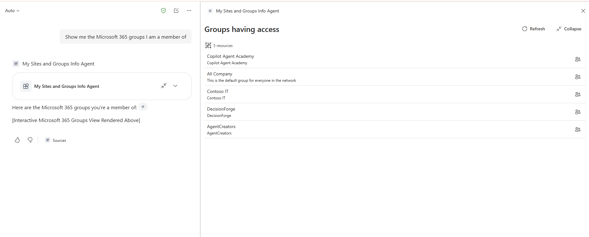Start a new chat with compose icon
Image resolution: width=589 pixels, height=237 pixels.
click(176, 11)
